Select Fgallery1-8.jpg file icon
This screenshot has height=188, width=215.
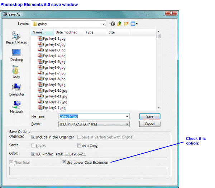click(40, 79)
